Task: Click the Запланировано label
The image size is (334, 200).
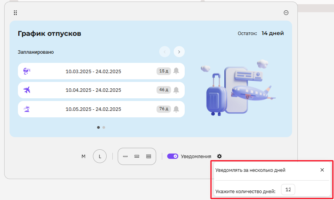Action: [x=35, y=52]
